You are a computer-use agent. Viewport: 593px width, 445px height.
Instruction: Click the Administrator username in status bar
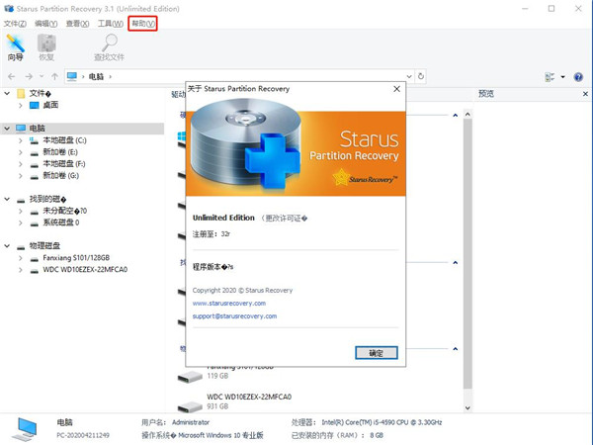click(x=191, y=422)
